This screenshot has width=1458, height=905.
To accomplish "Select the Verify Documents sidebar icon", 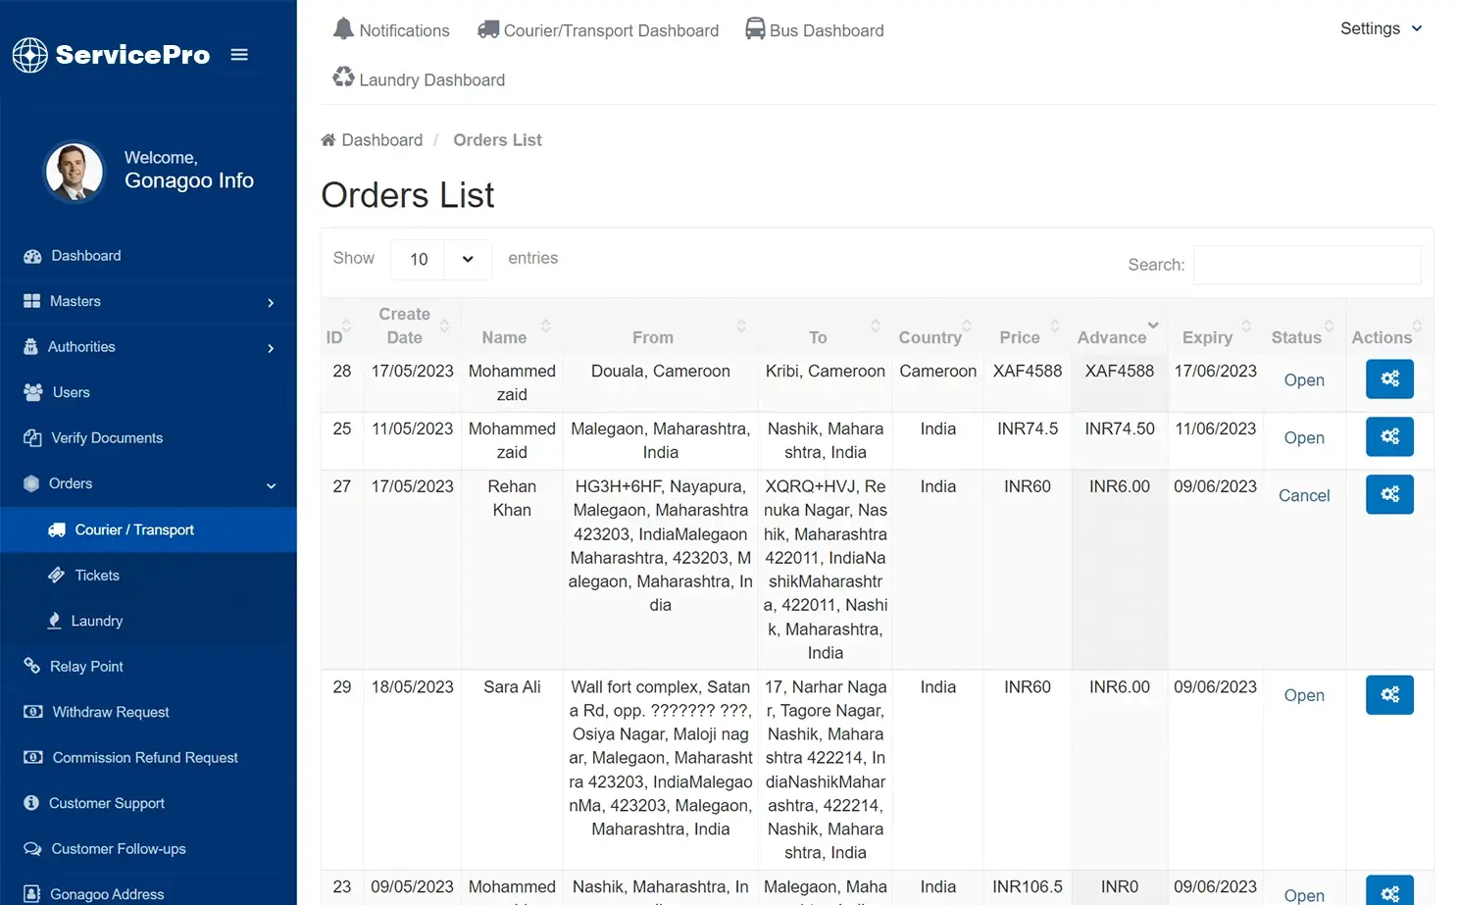I will 32,437.
